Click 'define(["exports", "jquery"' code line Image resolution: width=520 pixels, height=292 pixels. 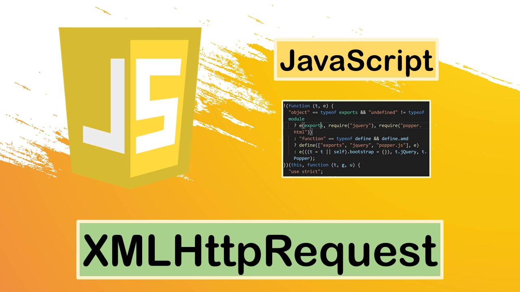(356, 145)
